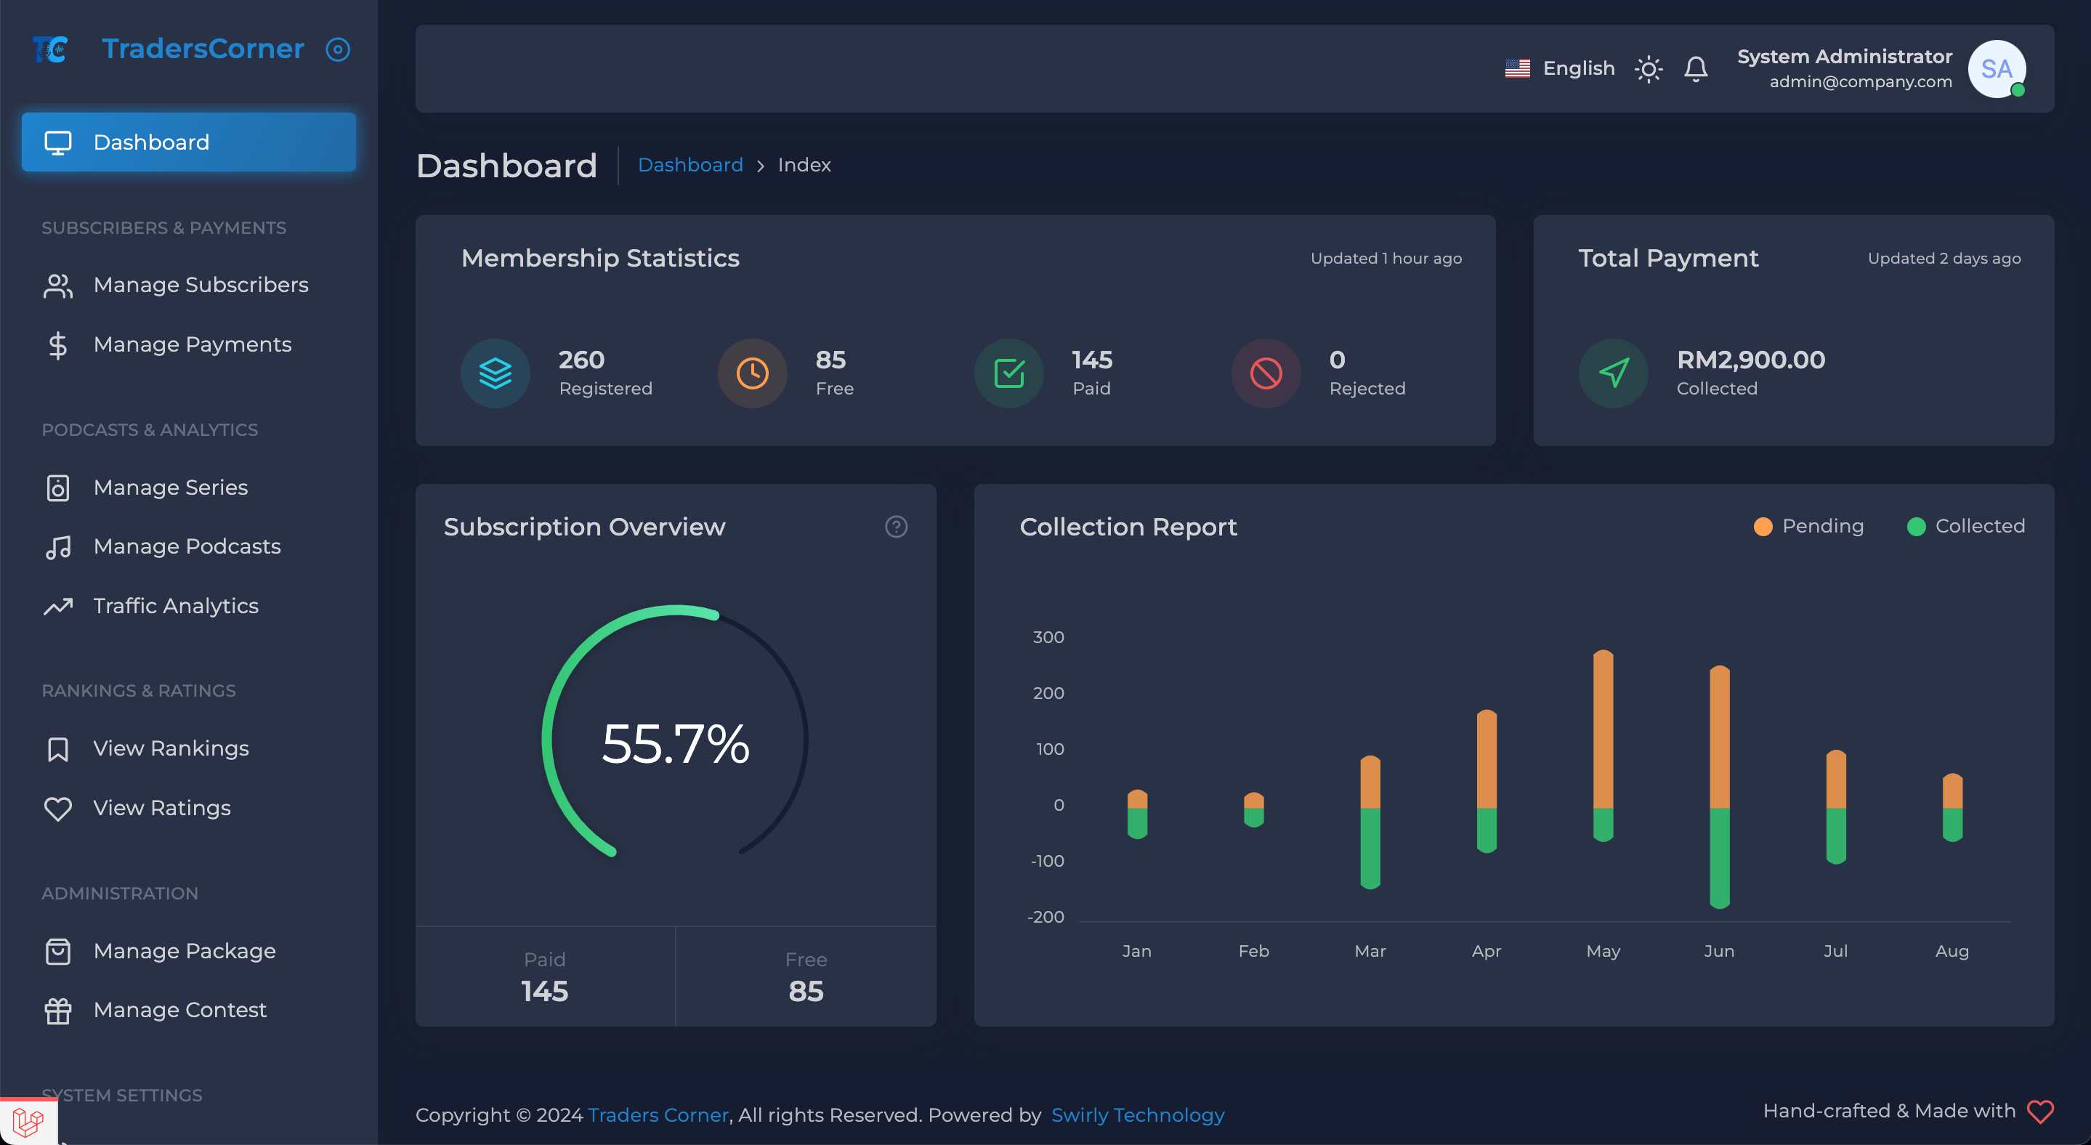This screenshot has width=2091, height=1145.
Task: Toggle sidebar pin circle next to TradersCorner
Action: [338, 49]
